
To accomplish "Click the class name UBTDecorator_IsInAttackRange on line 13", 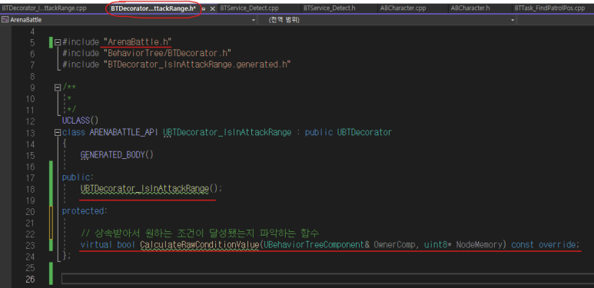I will [227, 132].
